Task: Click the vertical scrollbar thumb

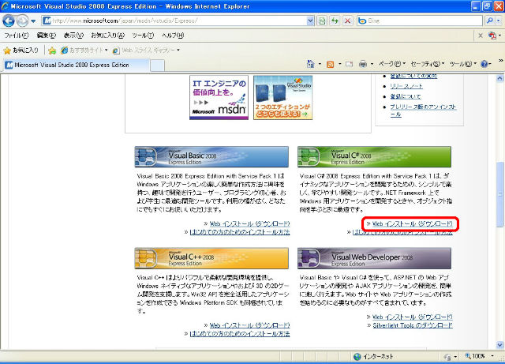Action: coord(499,194)
